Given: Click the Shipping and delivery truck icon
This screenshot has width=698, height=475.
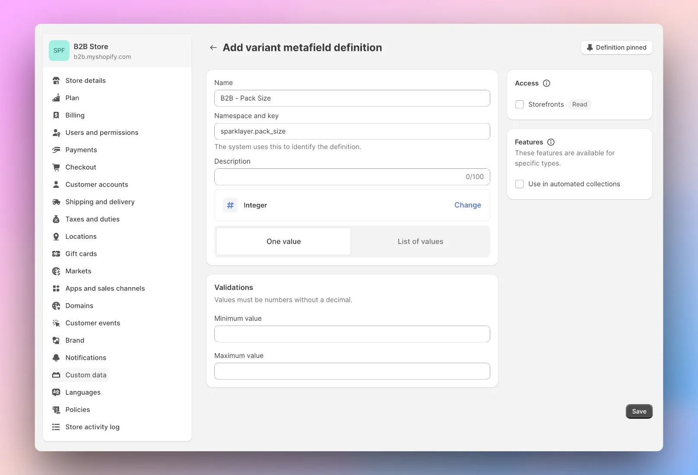Looking at the screenshot, I should [56, 202].
